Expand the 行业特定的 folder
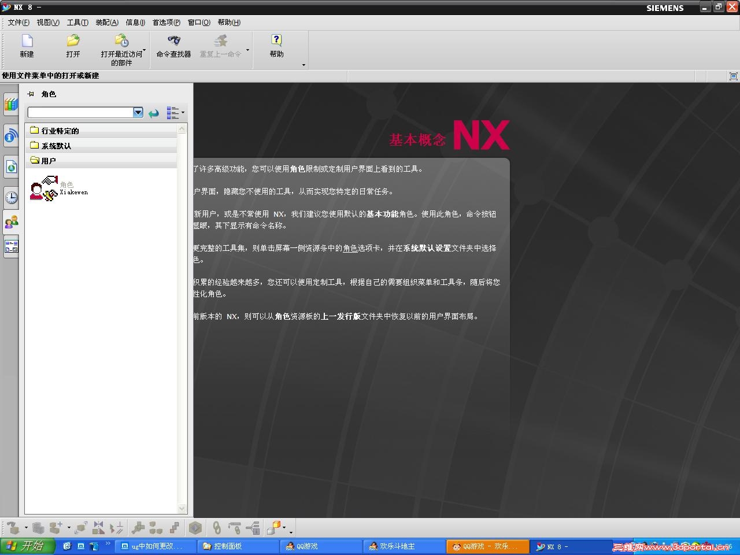 pos(101,131)
